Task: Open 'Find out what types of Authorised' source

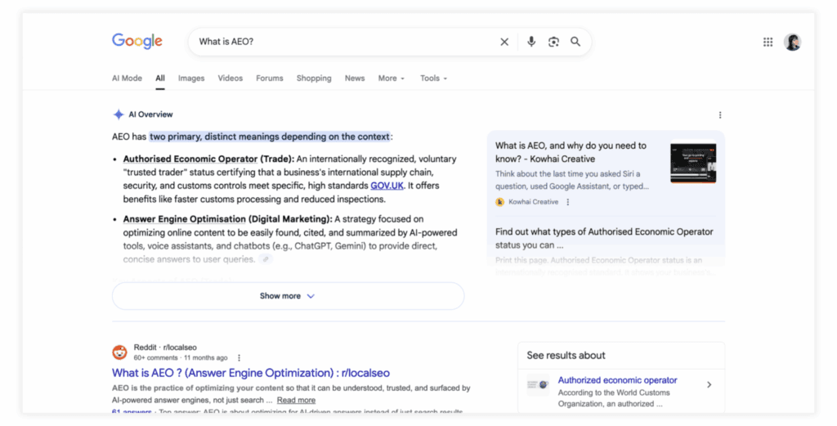Action: click(x=604, y=238)
